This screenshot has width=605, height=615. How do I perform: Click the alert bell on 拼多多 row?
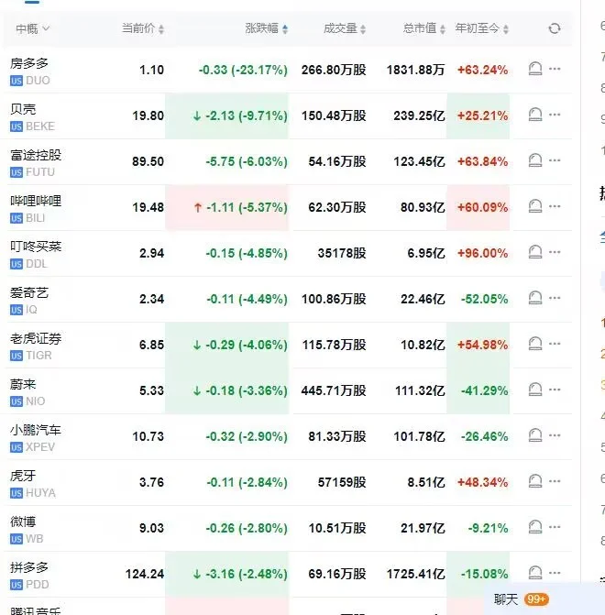coord(535,574)
